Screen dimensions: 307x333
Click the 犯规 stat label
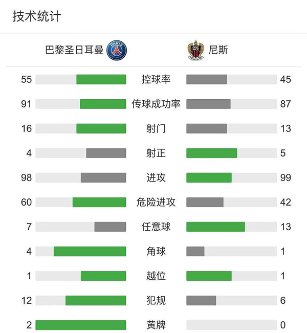point(156,300)
